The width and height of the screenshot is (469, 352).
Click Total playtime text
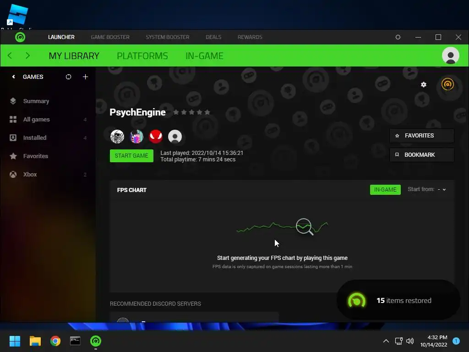pyautogui.click(x=198, y=159)
